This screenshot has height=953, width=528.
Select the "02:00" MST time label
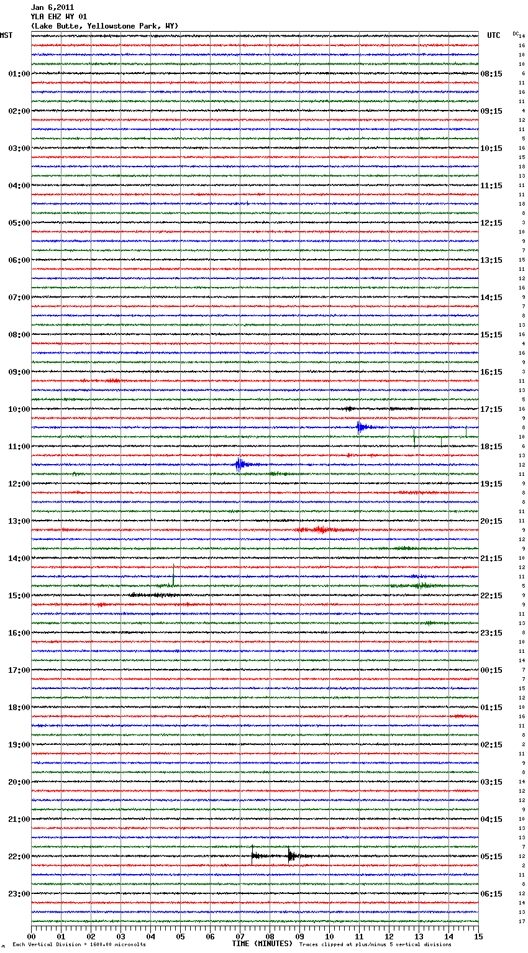pyautogui.click(x=19, y=111)
